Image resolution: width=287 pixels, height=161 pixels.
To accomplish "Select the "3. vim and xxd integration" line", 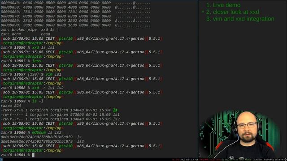I will (240, 19).
